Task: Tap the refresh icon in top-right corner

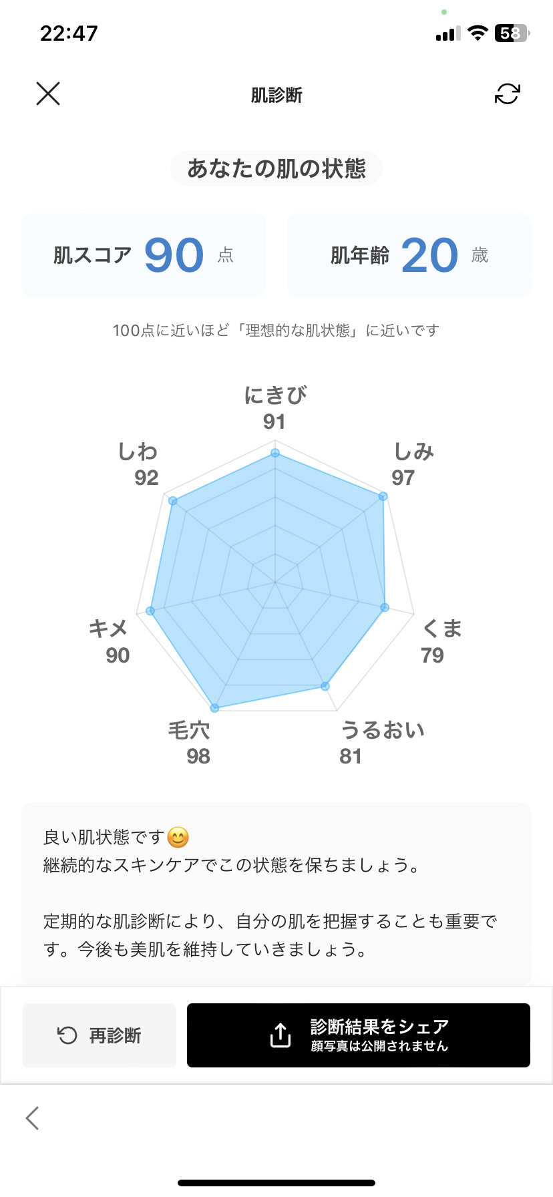Action: point(508,94)
